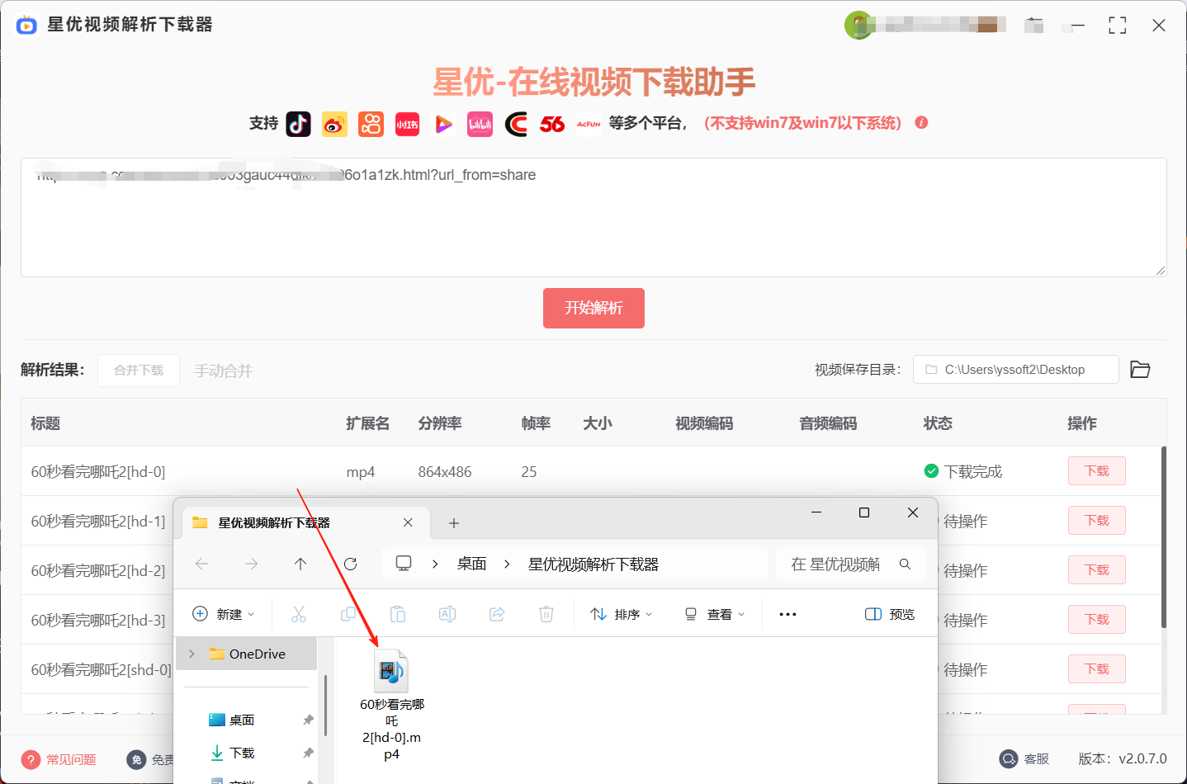Click the 合并下载 button
Image resolution: width=1187 pixels, height=784 pixels.
pyautogui.click(x=139, y=371)
